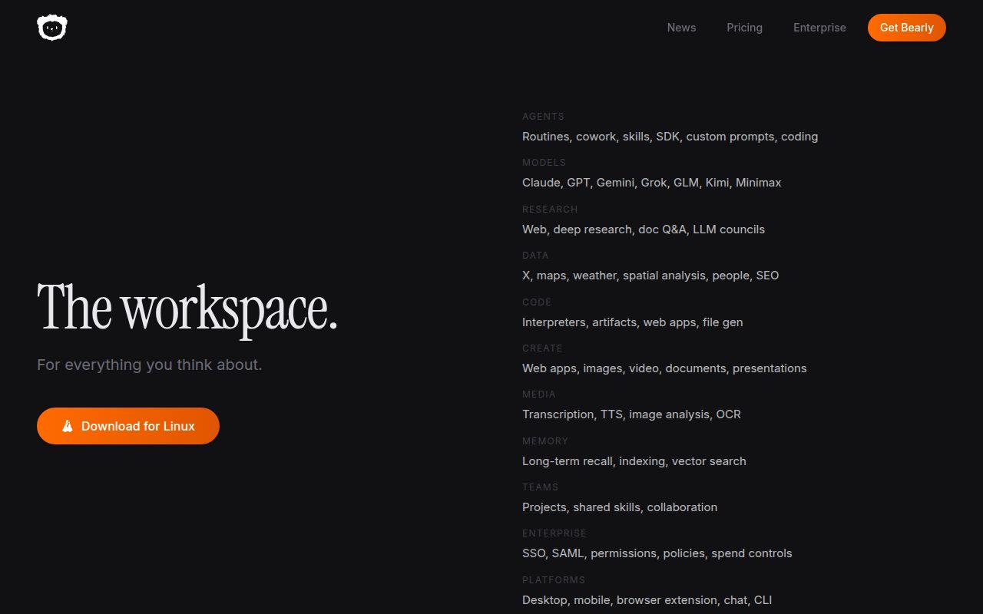983x614 pixels.
Task: Click the text starting 'Routines, cowork, skills'
Action: 670,137
